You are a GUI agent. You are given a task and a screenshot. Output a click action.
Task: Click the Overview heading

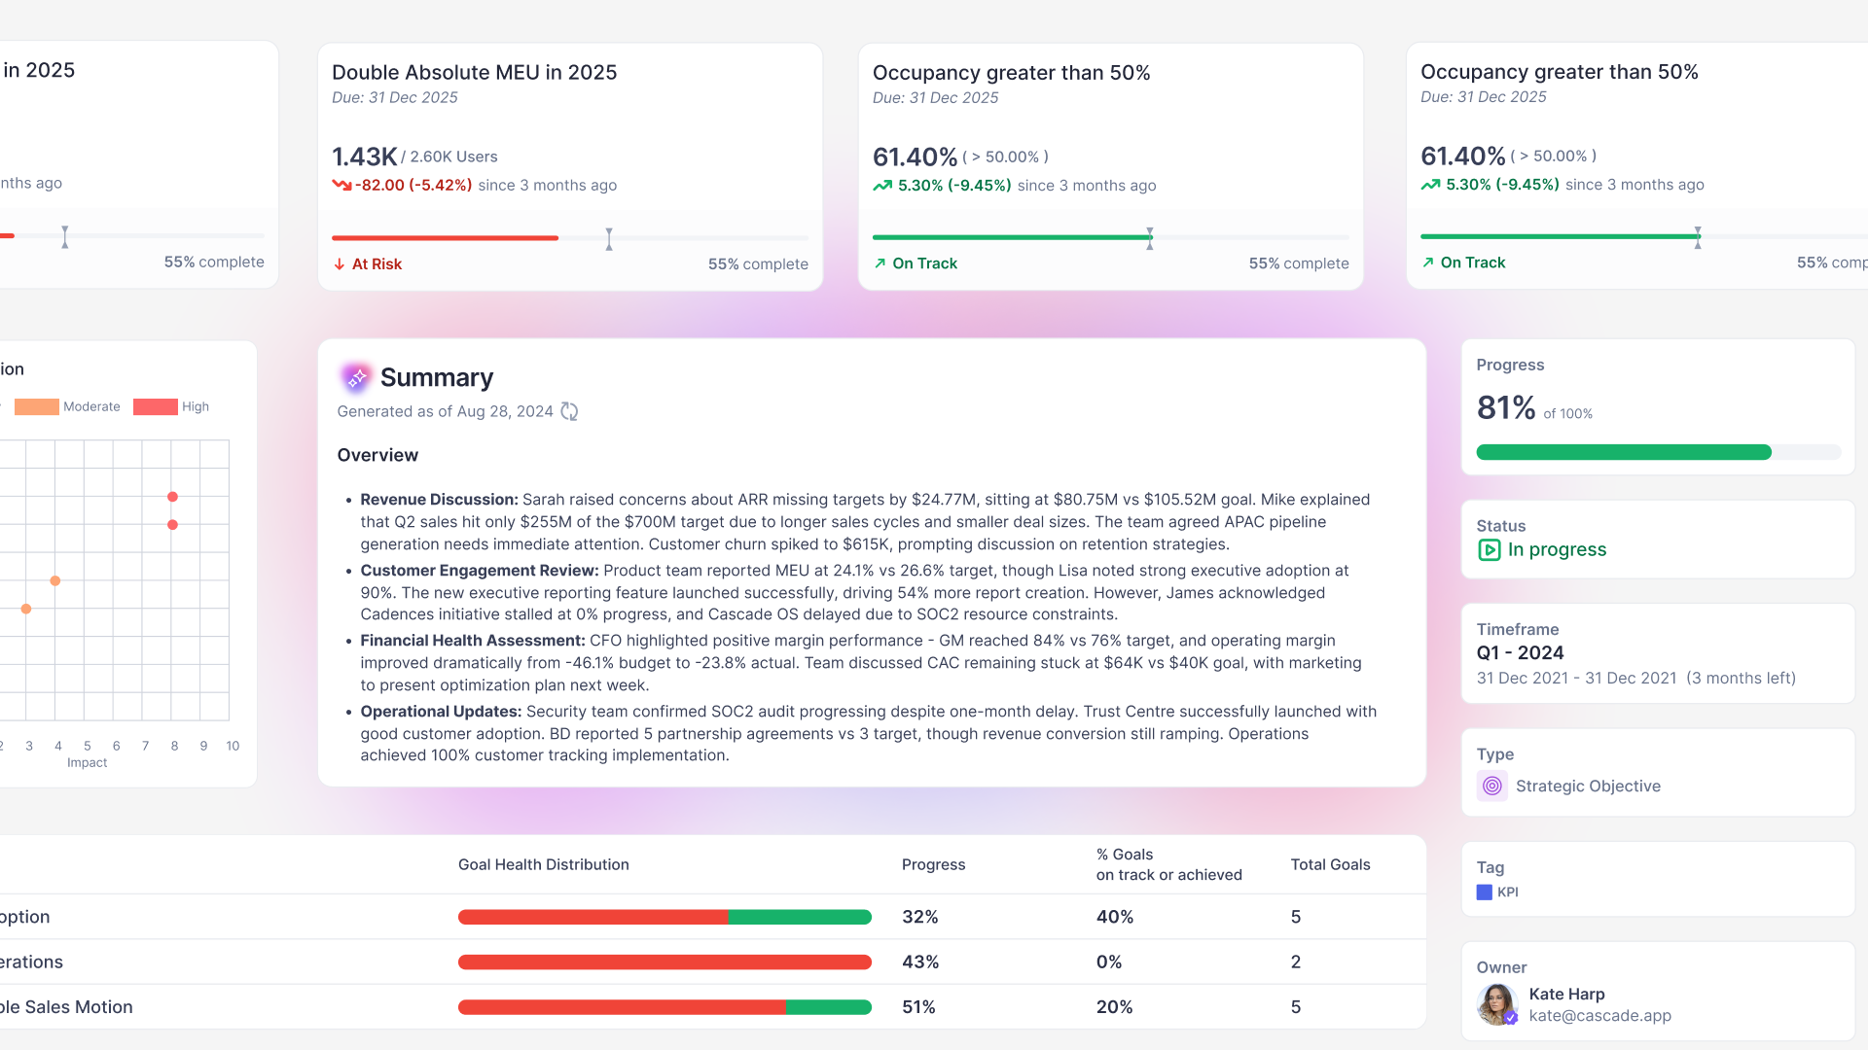377,455
